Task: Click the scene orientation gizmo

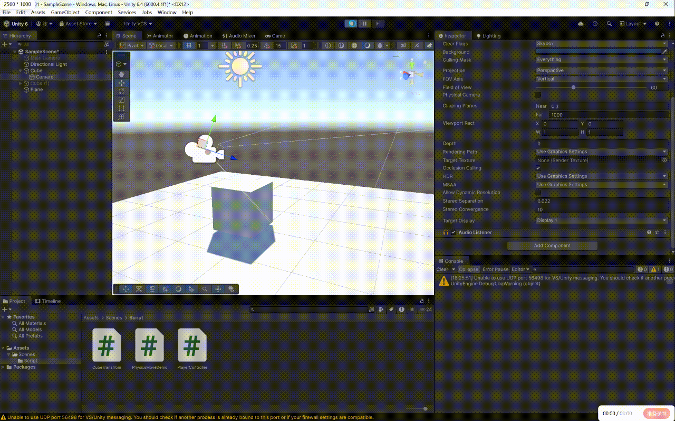Action: (411, 75)
